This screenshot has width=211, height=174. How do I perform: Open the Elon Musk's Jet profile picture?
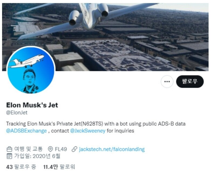pos(31,70)
